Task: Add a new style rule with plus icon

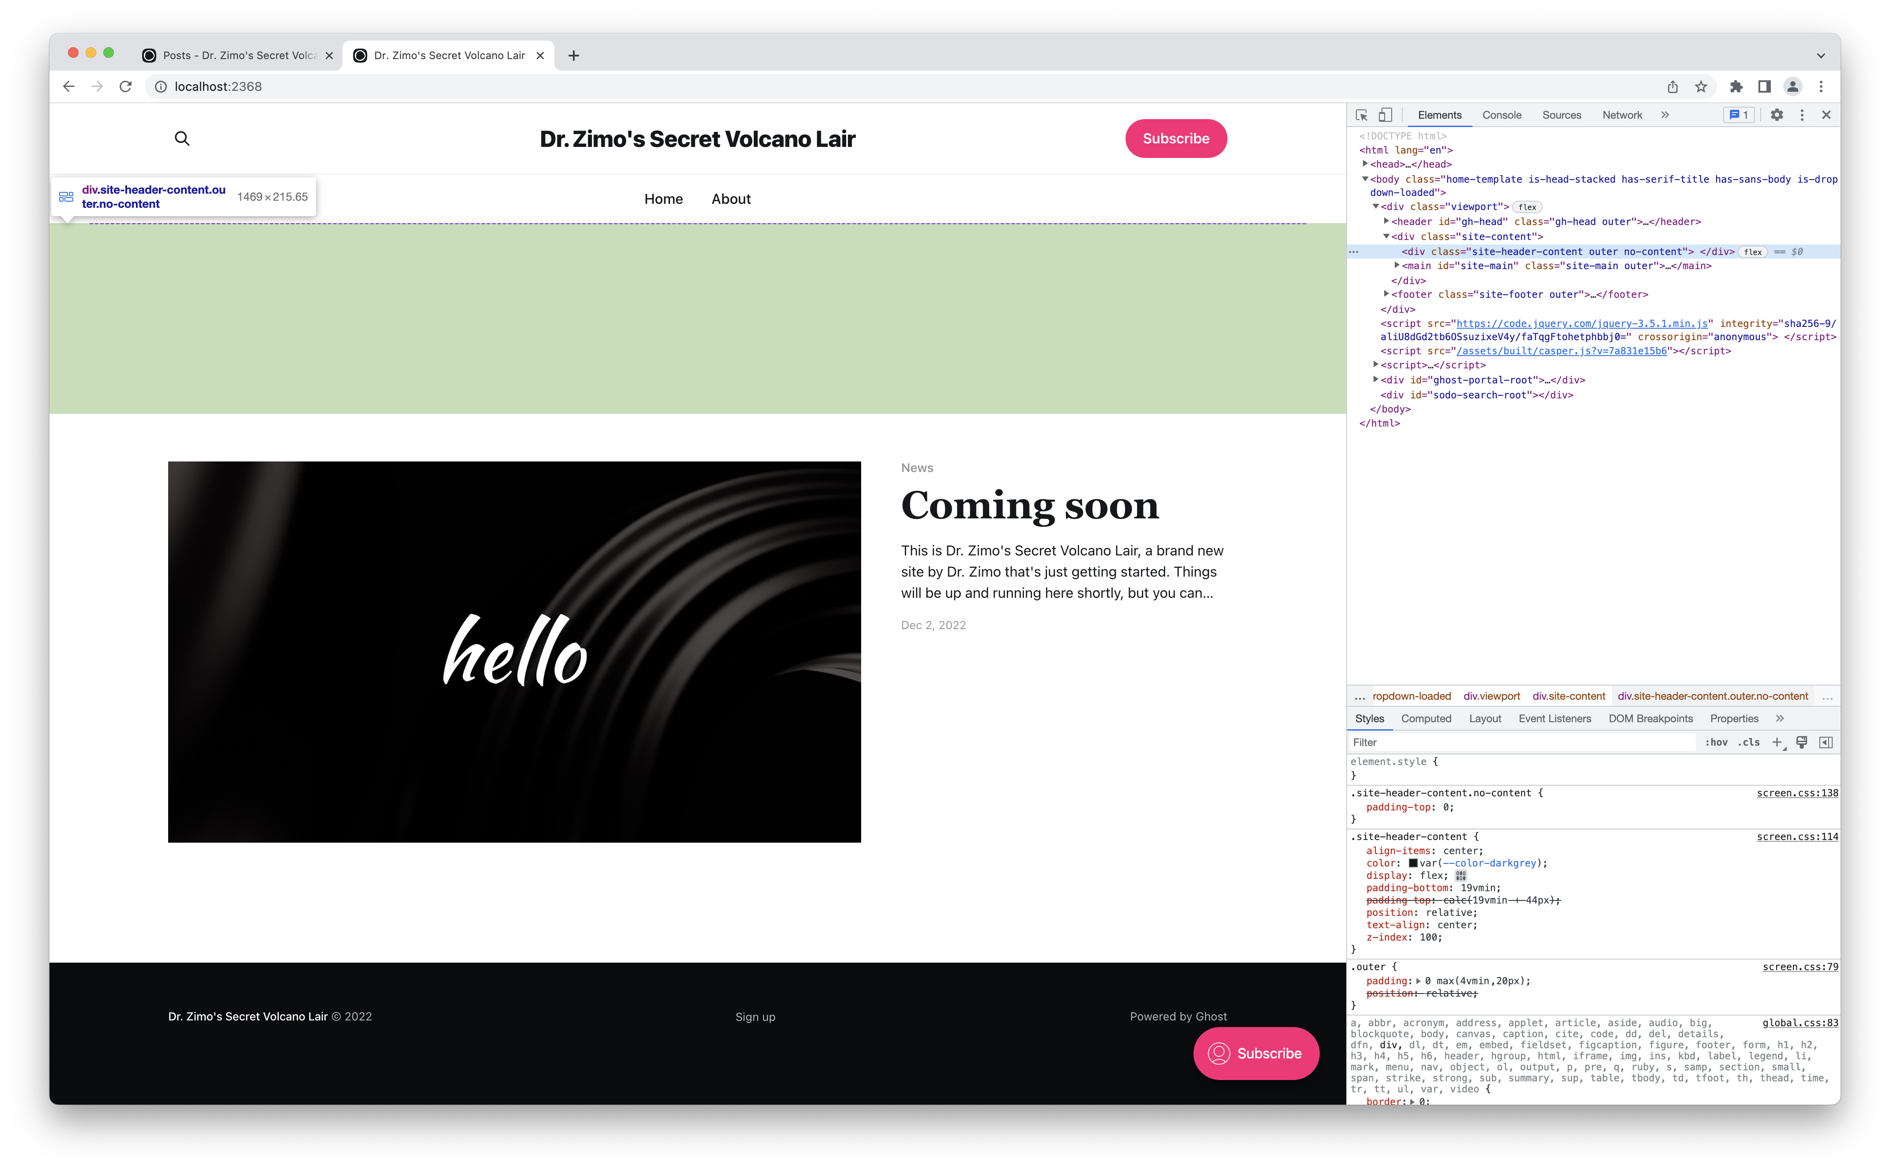Action: (1776, 742)
